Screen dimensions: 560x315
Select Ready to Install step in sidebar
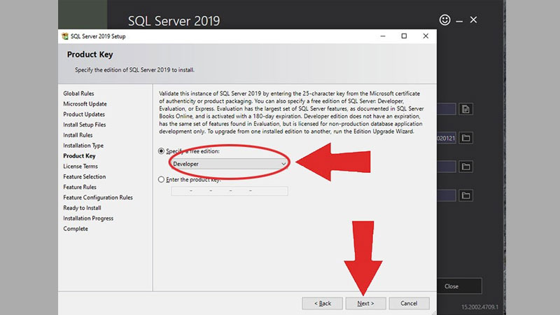click(x=82, y=208)
